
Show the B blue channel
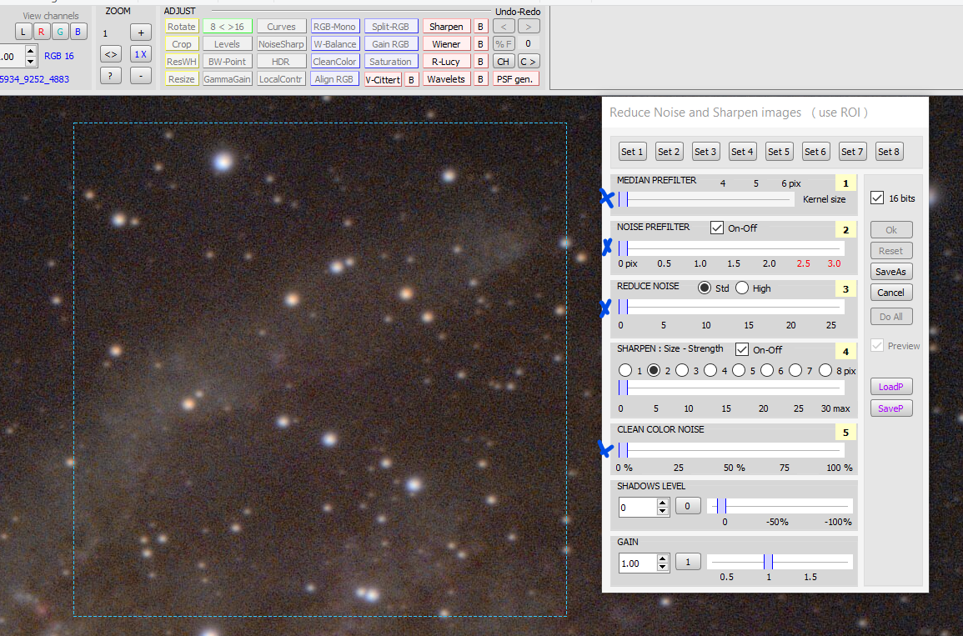point(78,32)
